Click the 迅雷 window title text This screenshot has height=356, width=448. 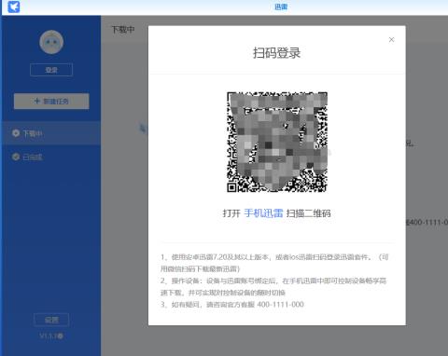point(281,7)
